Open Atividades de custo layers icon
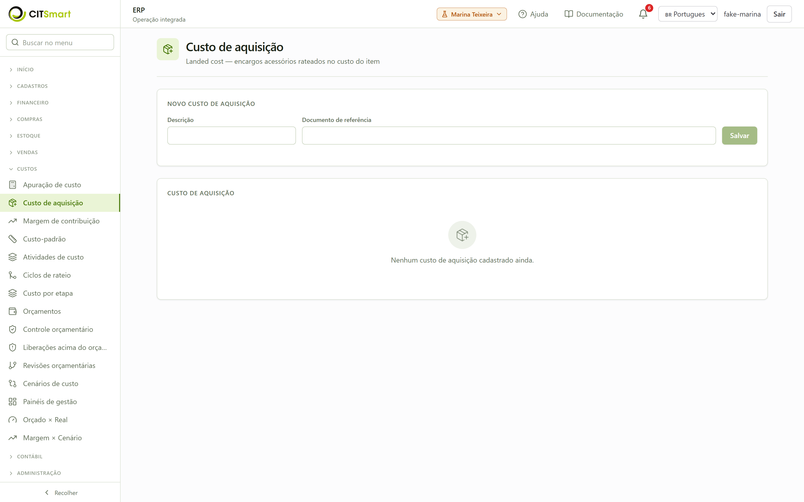The image size is (804, 502). point(13,257)
